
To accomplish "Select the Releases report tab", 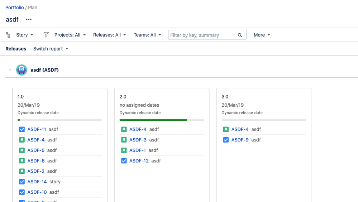I will [x=16, y=49].
